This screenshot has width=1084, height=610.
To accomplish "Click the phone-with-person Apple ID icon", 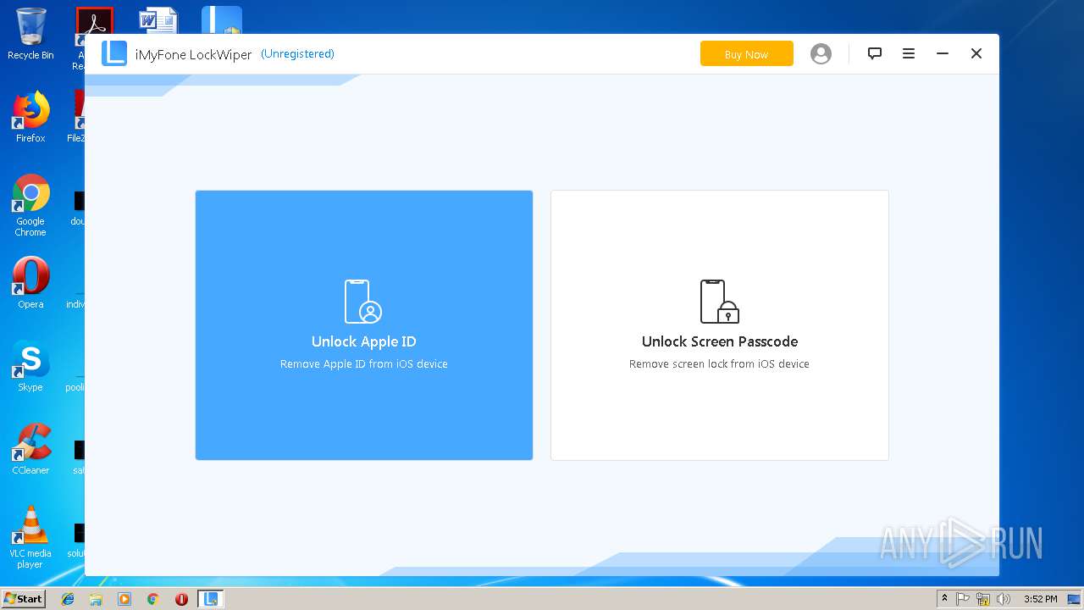I will point(363,302).
